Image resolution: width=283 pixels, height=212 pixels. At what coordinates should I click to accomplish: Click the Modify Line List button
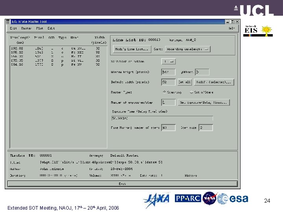coord(132,49)
